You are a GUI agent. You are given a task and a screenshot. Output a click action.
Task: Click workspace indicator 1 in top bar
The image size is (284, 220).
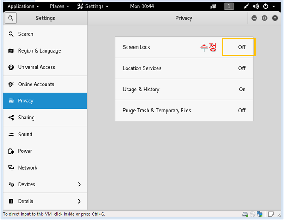(229, 6)
